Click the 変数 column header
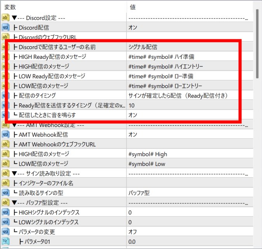The width and height of the screenshot is (262, 249). tap(10, 7)
